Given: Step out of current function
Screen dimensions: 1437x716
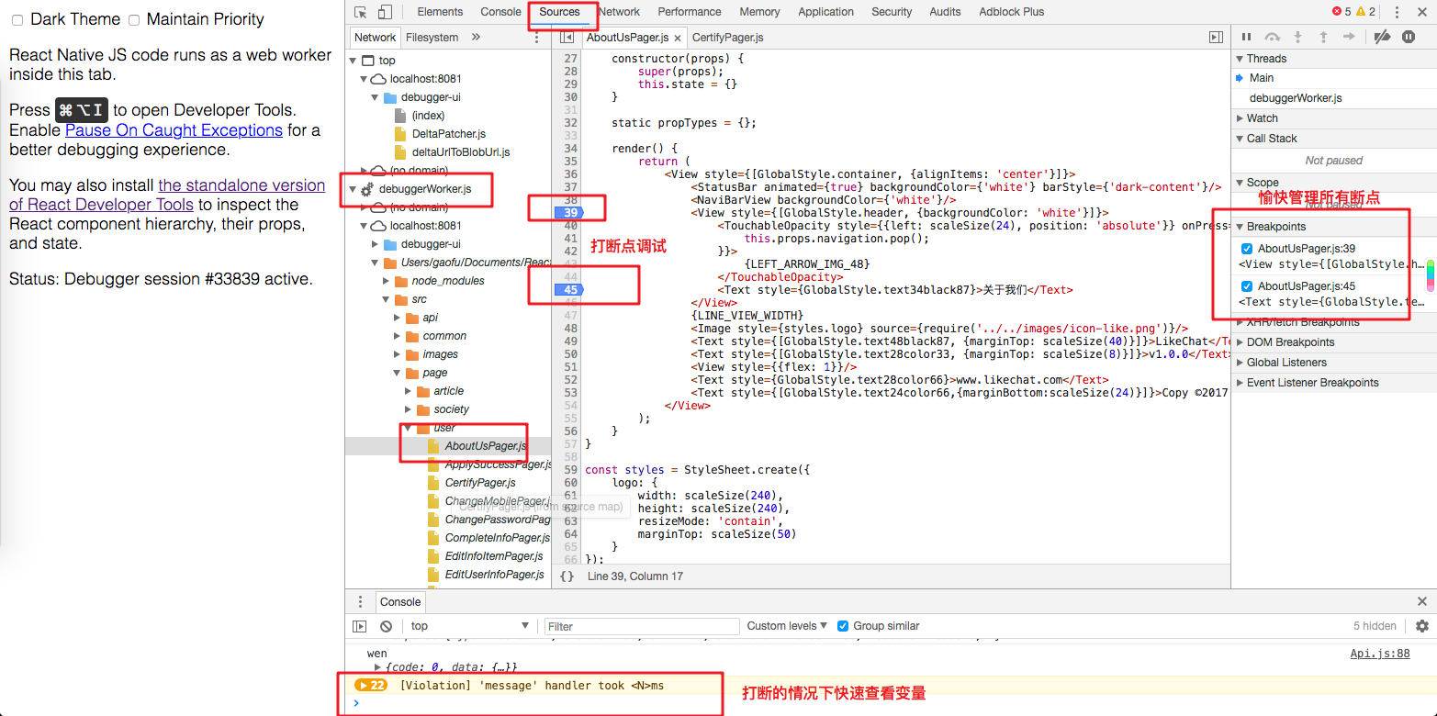Looking at the screenshot, I should [1323, 37].
